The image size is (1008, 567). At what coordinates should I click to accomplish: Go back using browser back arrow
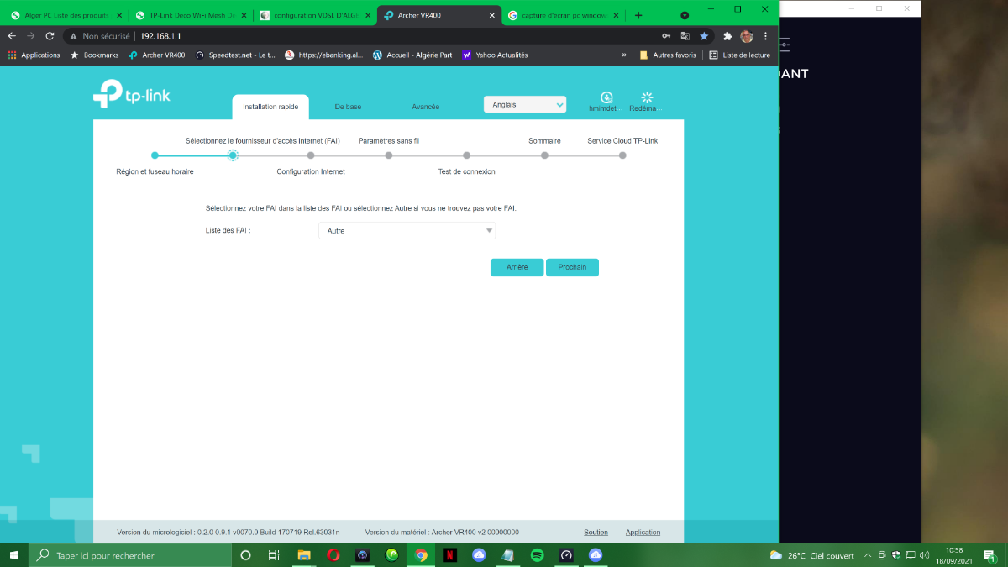12,36
